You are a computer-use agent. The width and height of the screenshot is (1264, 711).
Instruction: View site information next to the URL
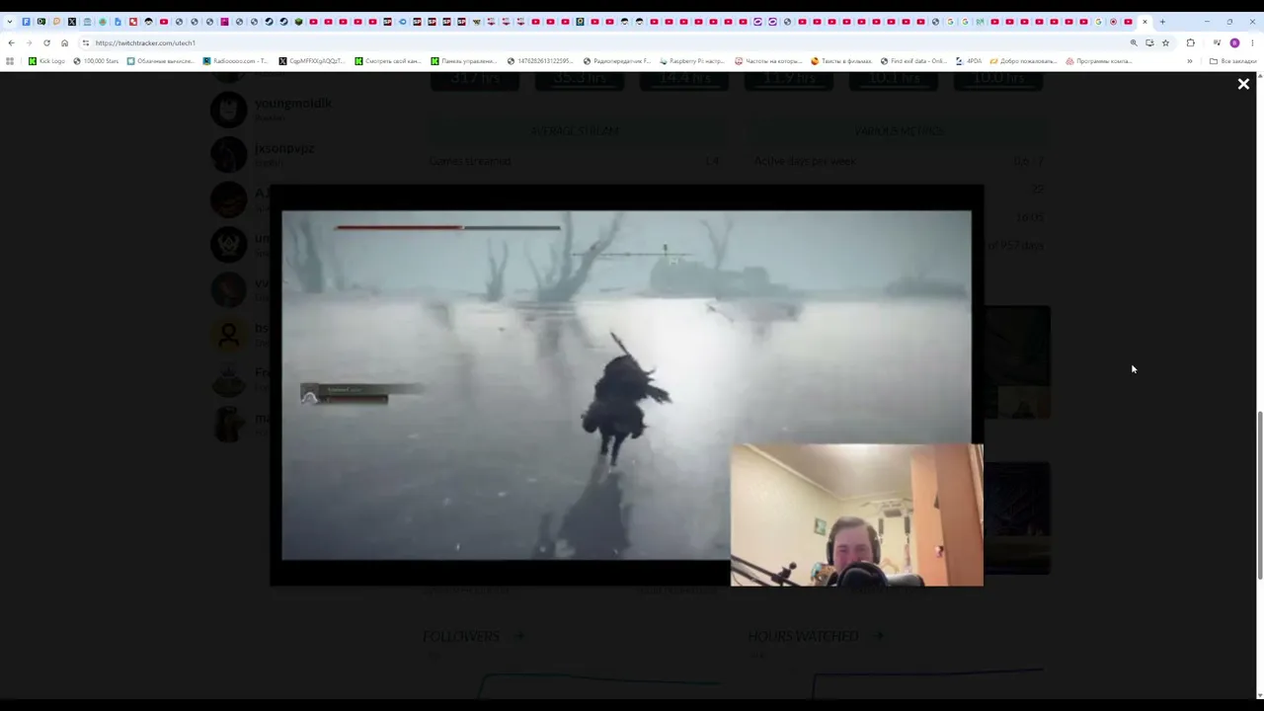point(86,42)
